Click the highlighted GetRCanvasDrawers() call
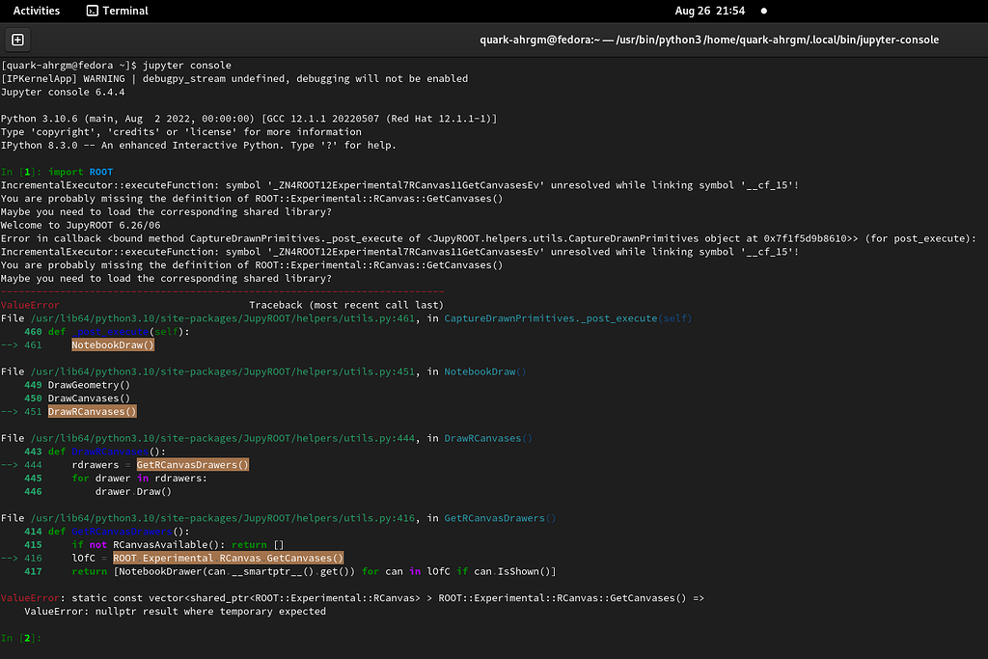 click(191, 464)
